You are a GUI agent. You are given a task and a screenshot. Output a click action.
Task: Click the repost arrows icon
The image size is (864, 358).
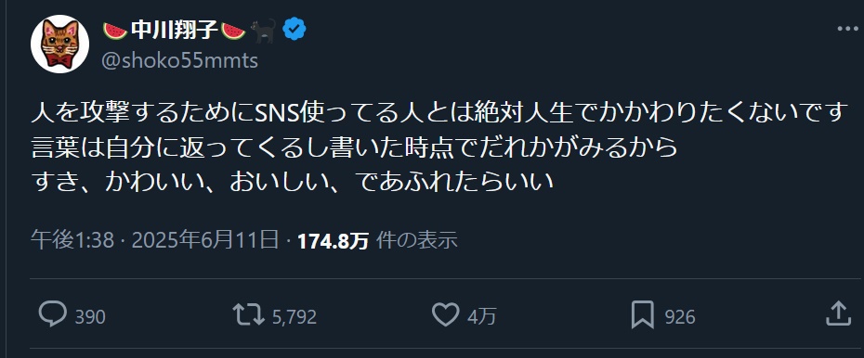pos(248,315)
